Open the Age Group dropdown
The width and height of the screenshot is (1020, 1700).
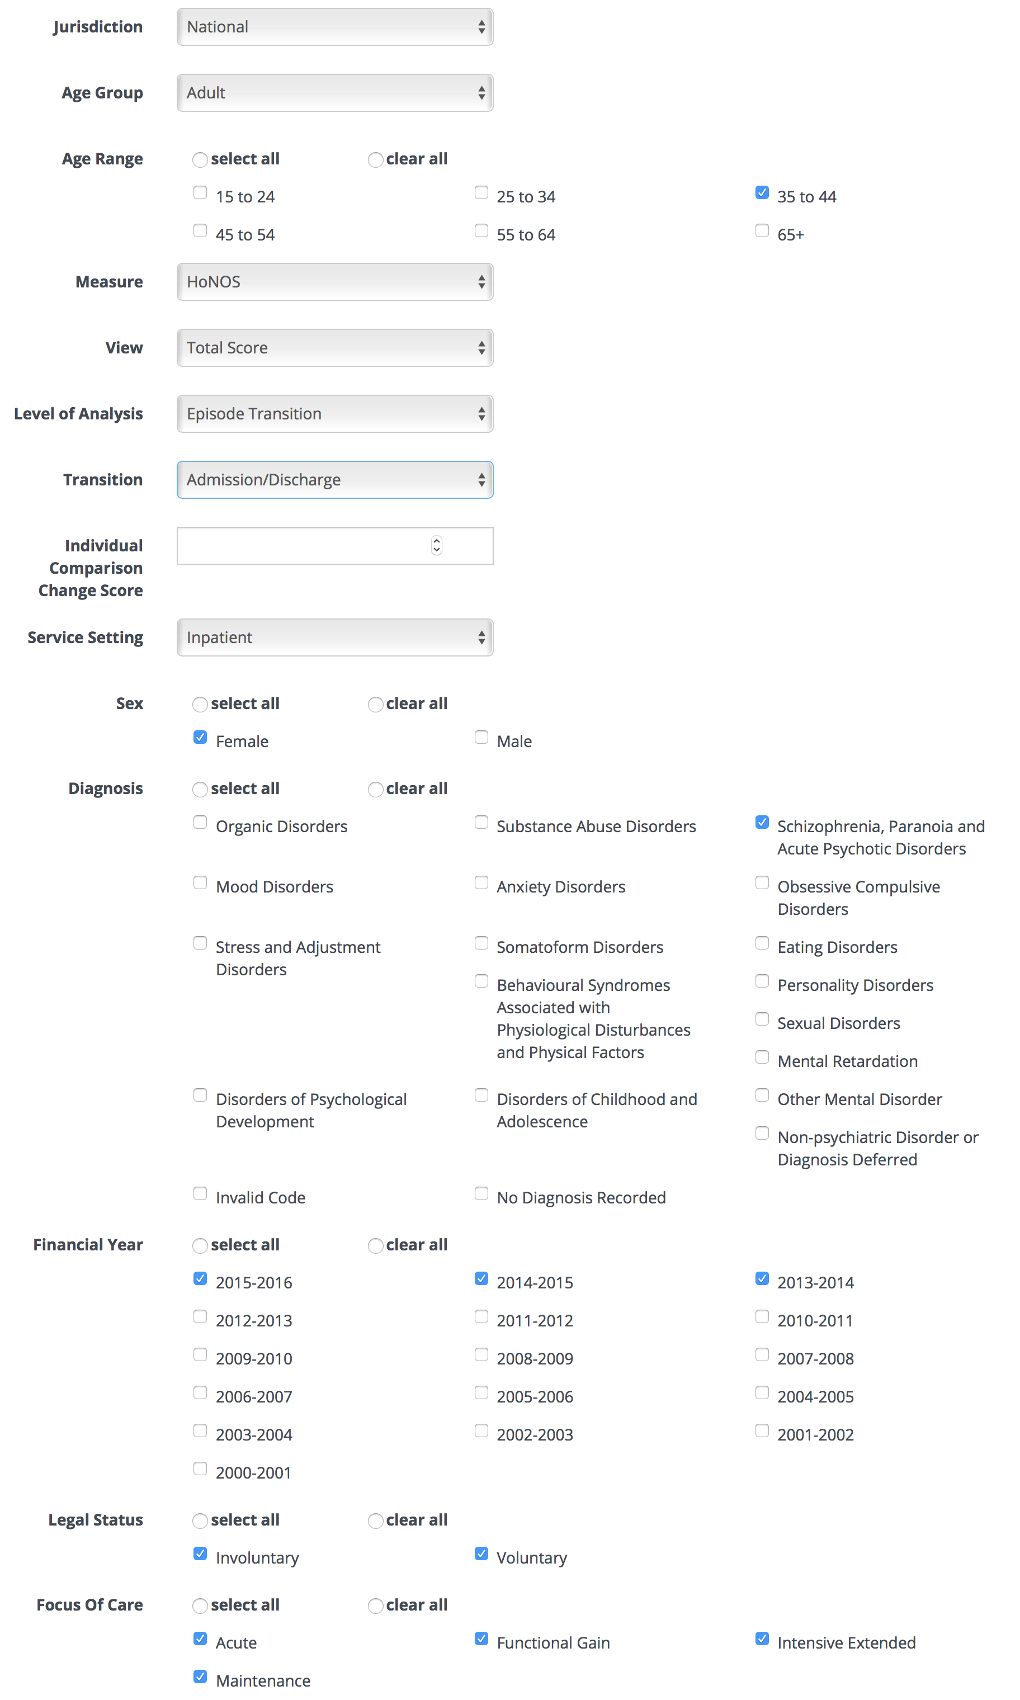[335, 92]
